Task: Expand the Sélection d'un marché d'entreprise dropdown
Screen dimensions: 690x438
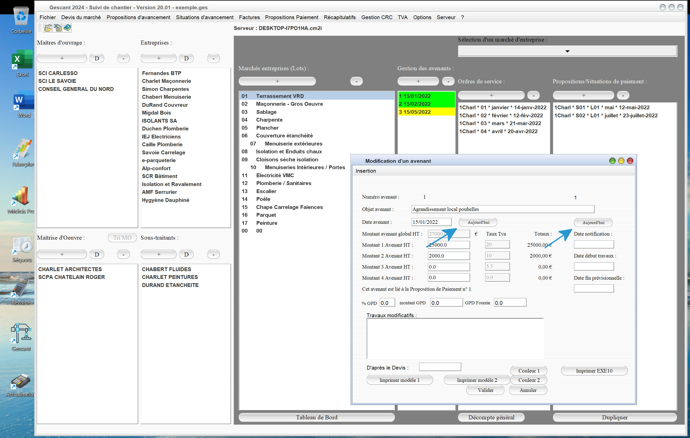Action: click(x=567, y=51)
